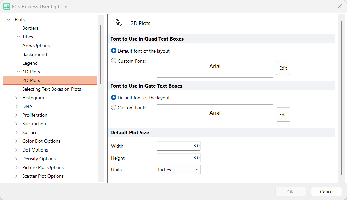Click the Cancel button

click(327, 192)
